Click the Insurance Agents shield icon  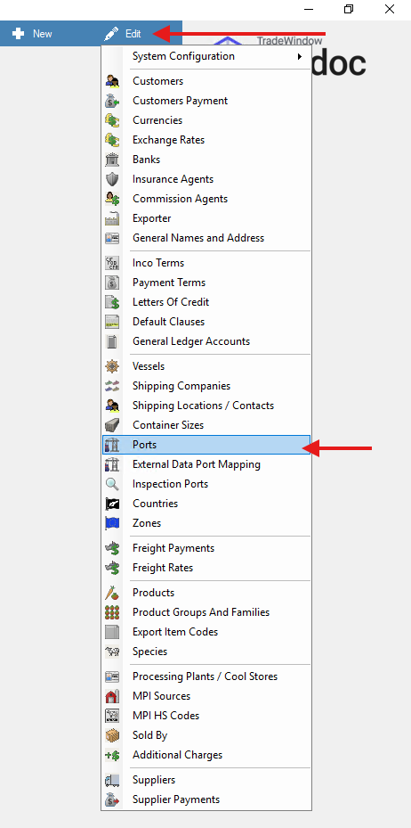click(112, 179)
